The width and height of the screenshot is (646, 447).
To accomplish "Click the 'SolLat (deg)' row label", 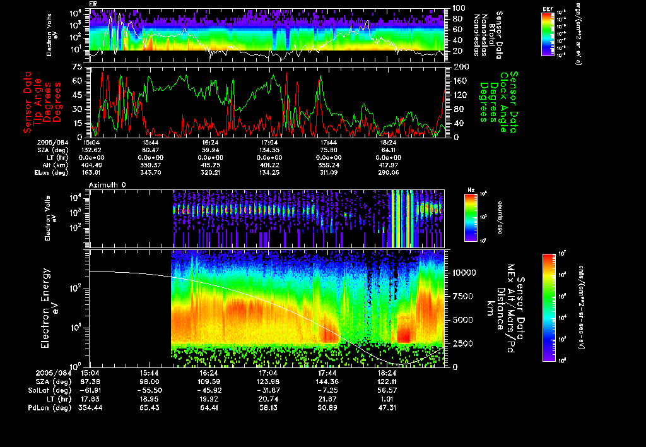I will coord(50,390).
